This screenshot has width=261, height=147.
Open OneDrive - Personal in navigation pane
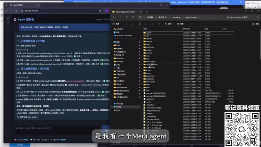coord(123,36)
